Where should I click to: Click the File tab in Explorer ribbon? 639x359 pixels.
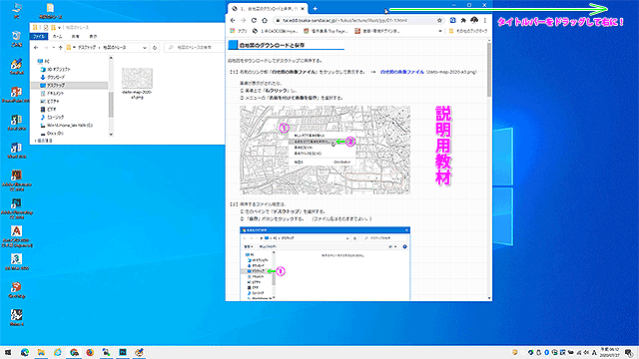[39, 36]
